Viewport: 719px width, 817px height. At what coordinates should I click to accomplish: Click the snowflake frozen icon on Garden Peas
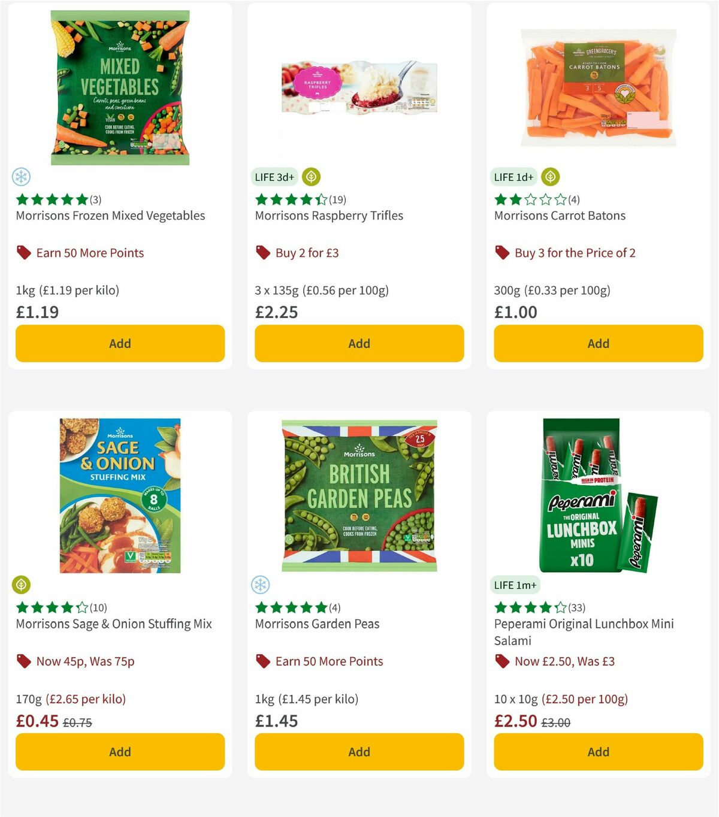pyautogui.click(x=262, y=585)
